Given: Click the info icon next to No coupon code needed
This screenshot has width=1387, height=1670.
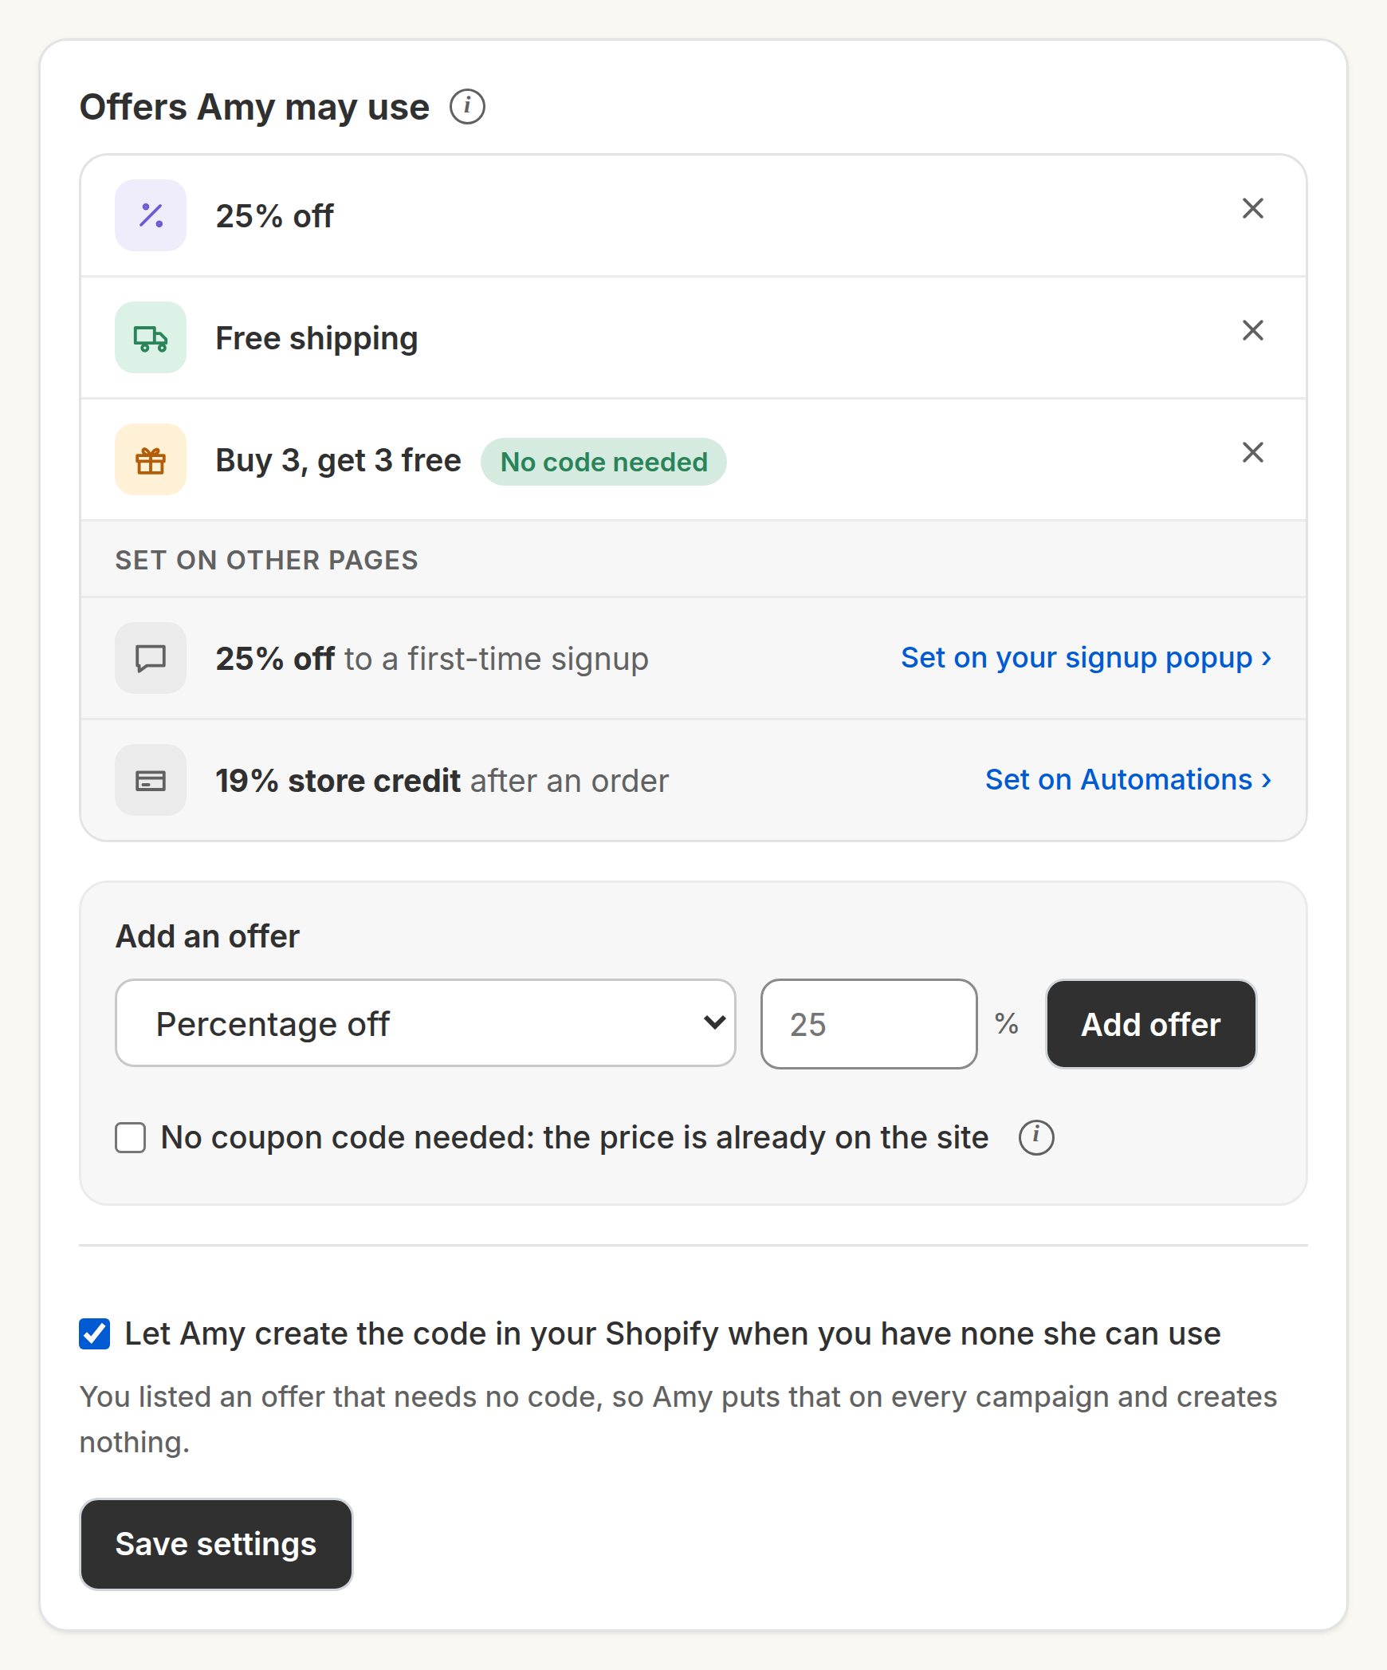Looking at the screenshot, I should (x=1036, y=1137).
